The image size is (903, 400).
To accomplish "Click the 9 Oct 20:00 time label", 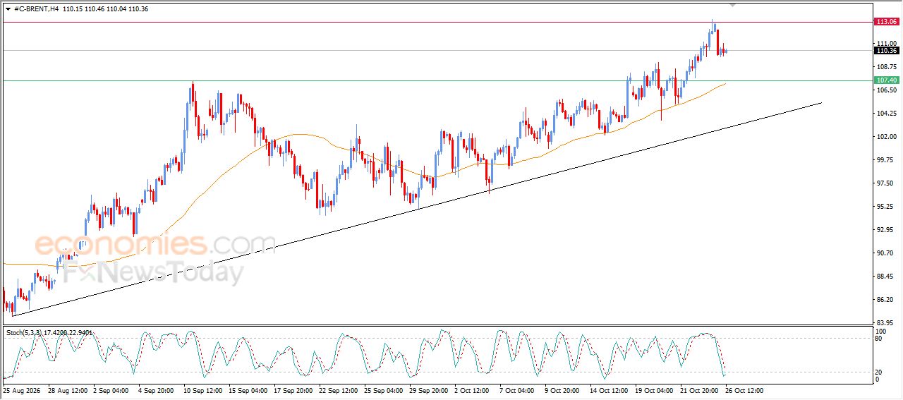I will tap(563, 389).
